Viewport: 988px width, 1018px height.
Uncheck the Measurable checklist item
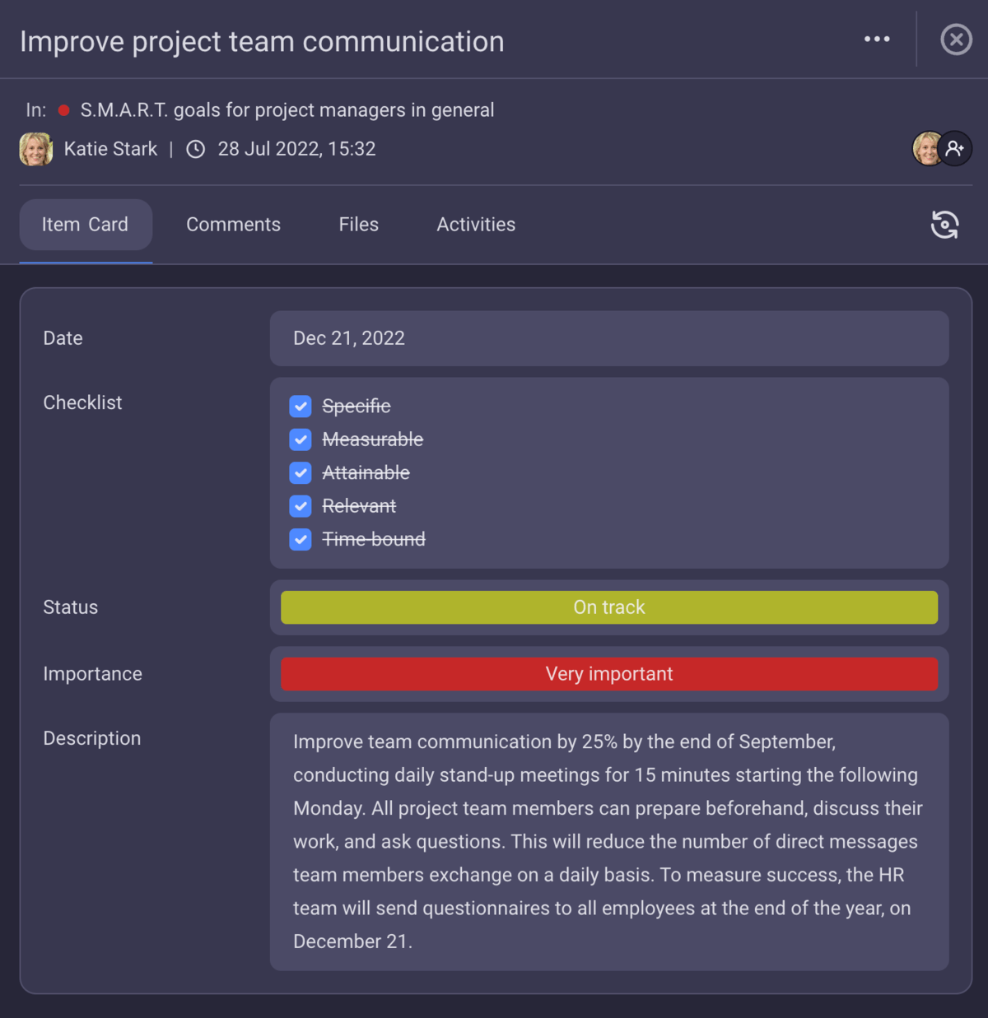click(301, 439)
